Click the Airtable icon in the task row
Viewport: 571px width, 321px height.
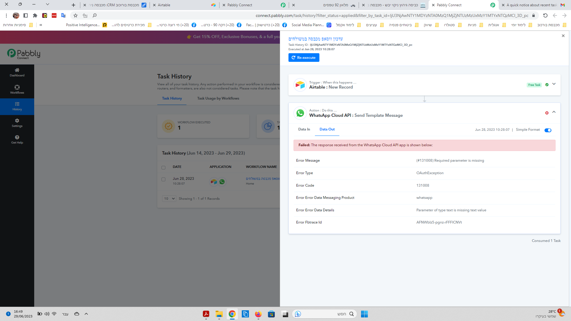coord(214,182)
